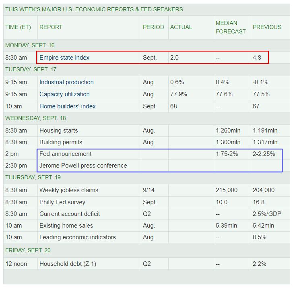Open the Capacity utilization report link

pyautogui.click(x=64, y=94)
